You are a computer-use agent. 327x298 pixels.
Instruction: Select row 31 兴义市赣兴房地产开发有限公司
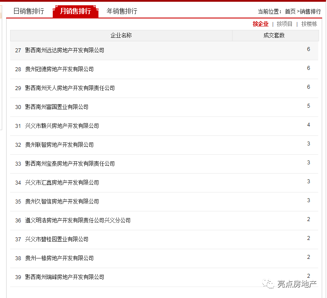164,126
